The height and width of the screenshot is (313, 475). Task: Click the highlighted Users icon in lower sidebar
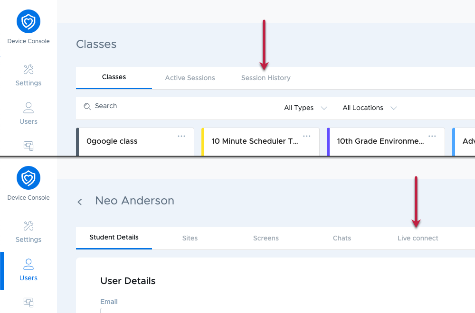coord(28,264)
